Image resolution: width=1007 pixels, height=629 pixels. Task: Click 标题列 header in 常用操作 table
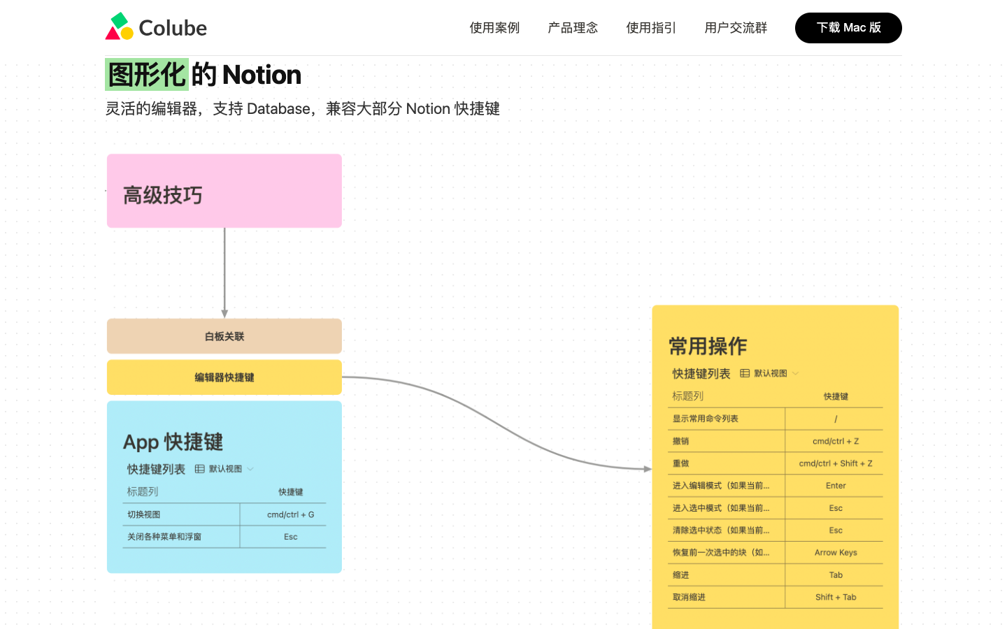[x=687, y=396]
